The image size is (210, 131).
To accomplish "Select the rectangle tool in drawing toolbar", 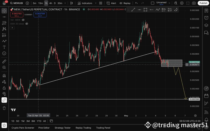I will click(145, 10).
